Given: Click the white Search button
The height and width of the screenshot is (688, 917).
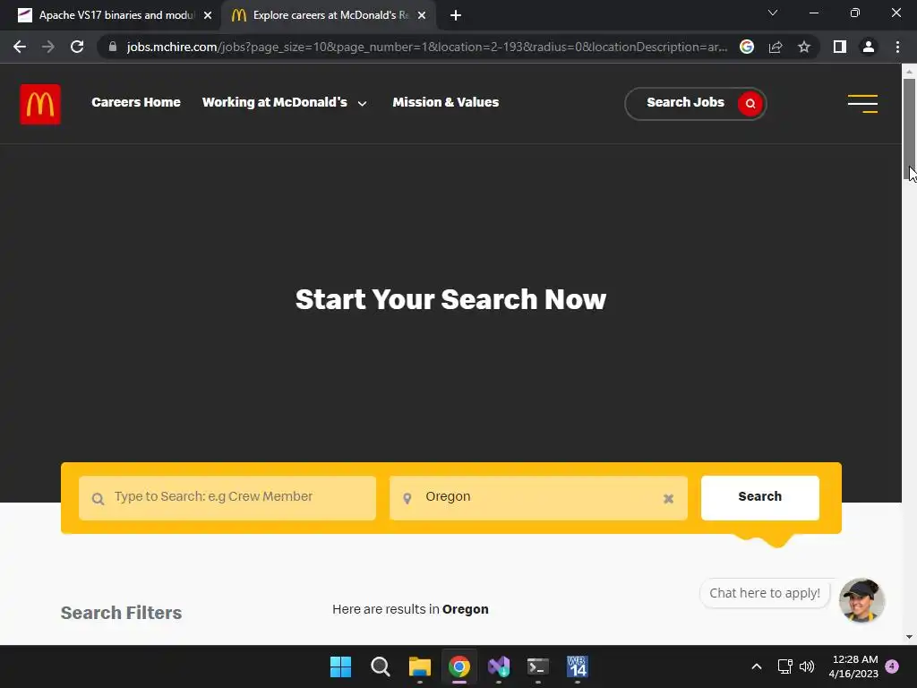Looking at the screenshot, I should pyautogui.click(x=759, y=497).
